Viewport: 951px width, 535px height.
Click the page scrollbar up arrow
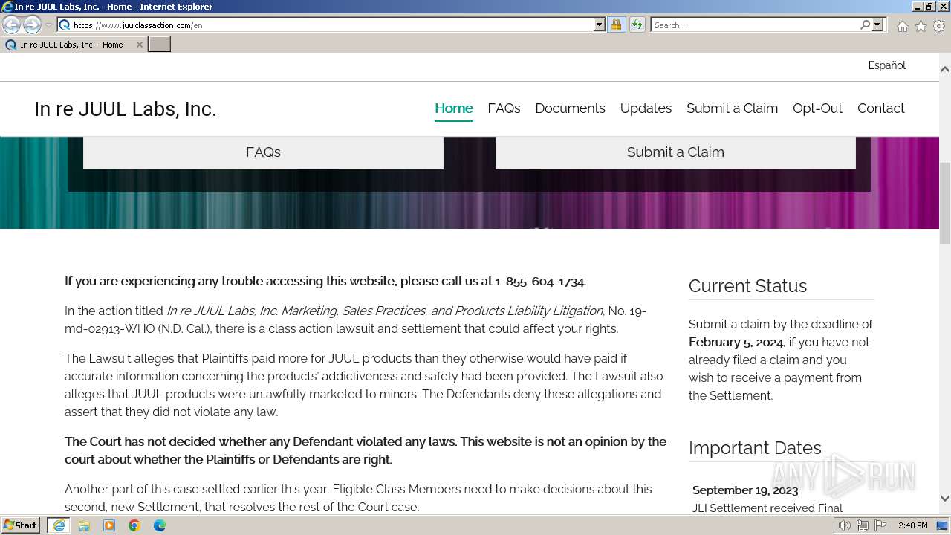pyautogui.click(x=945, y=68)
